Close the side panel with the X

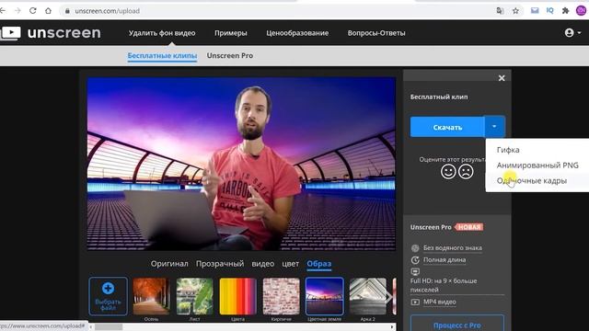[x=502, y=78]
